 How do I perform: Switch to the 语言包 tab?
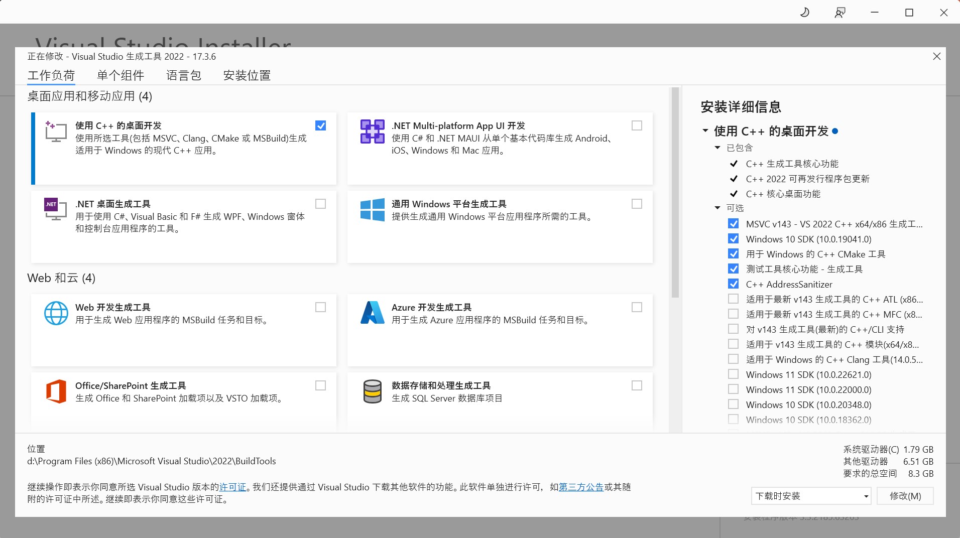point(184,75)
